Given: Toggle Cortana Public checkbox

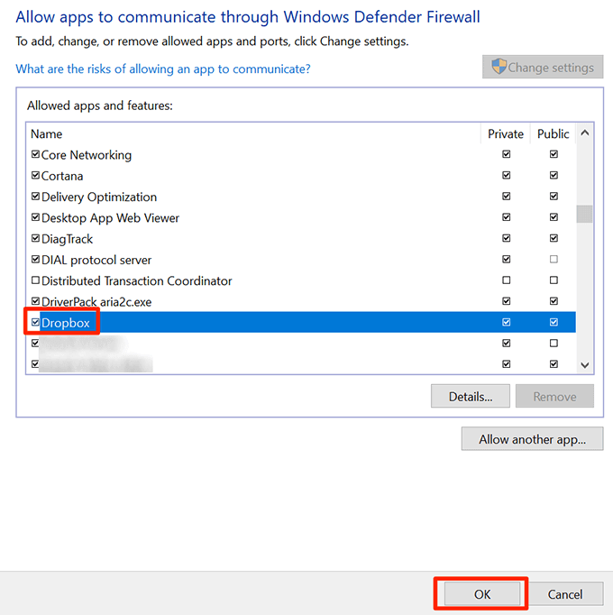Looking at the screenshot, I should point(554,175).
